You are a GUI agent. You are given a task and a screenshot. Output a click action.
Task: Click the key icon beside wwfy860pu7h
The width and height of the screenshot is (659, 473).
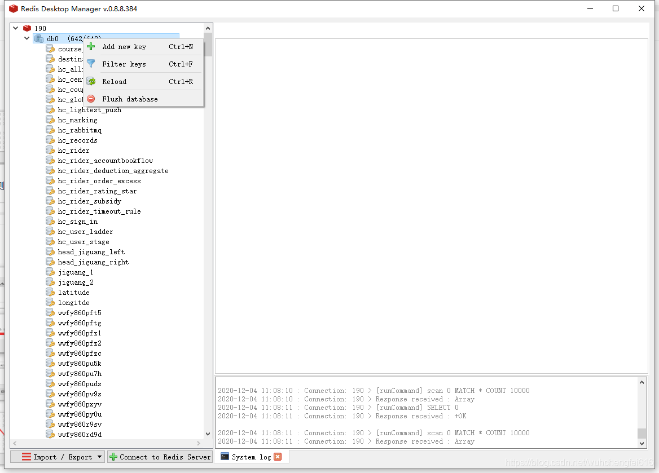pyautogui.click(x=50, y=373)
